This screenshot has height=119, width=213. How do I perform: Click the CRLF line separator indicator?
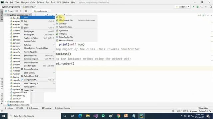[x=179, y=111]
